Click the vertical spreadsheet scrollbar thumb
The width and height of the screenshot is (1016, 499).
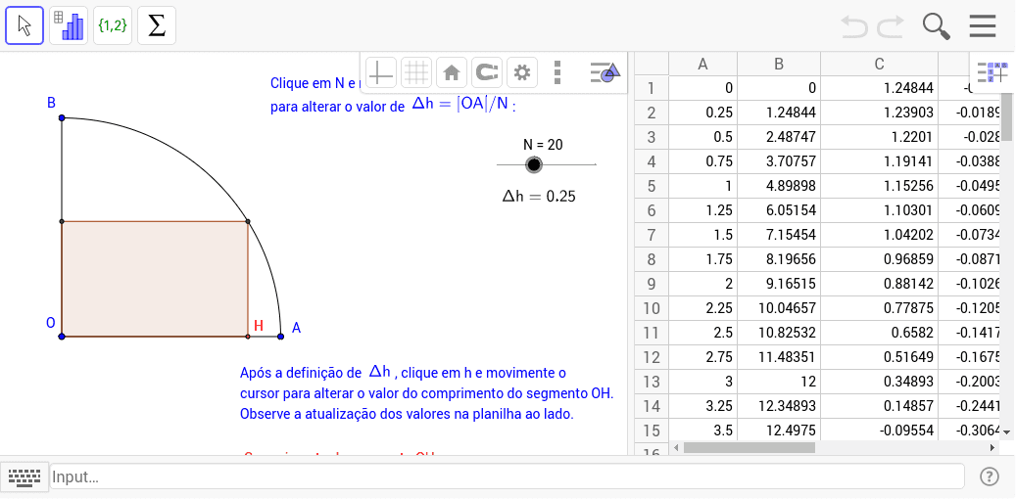[1006, 116]
